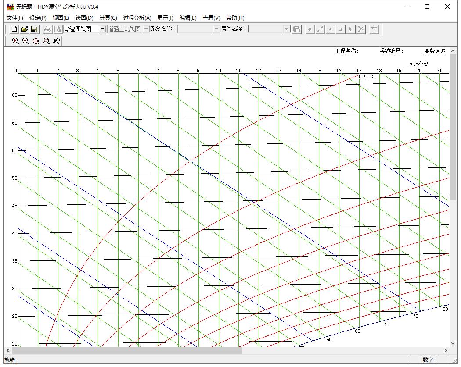
Task: Select the small square marker tool
Action: click(340, 29)
